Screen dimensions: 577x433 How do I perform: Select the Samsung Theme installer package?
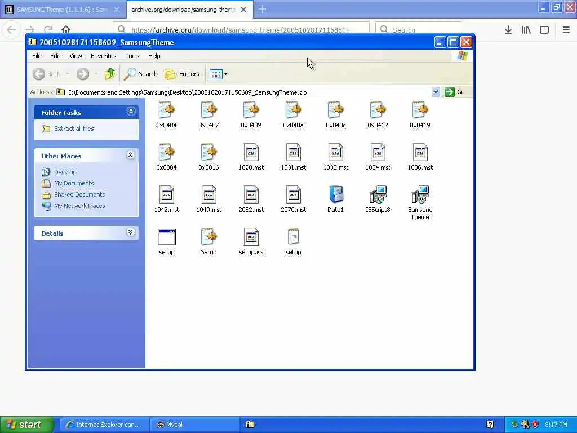[420, 195]
